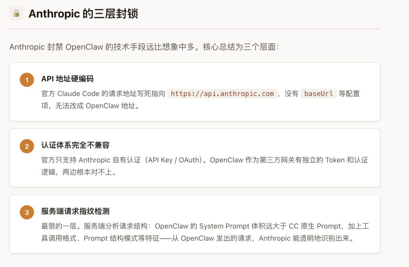The height and width of the screenshot is (267, 409).
Task: Click the https://api.anthropic.com code snippet
Action: coord(222,94)
